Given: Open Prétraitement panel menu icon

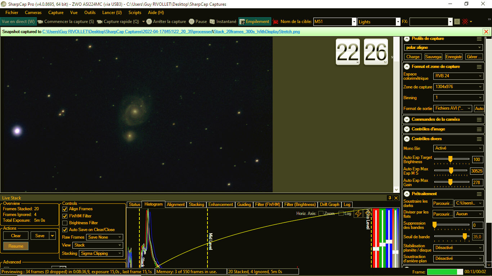Looking at the screenshot, I should click(479, 194).
